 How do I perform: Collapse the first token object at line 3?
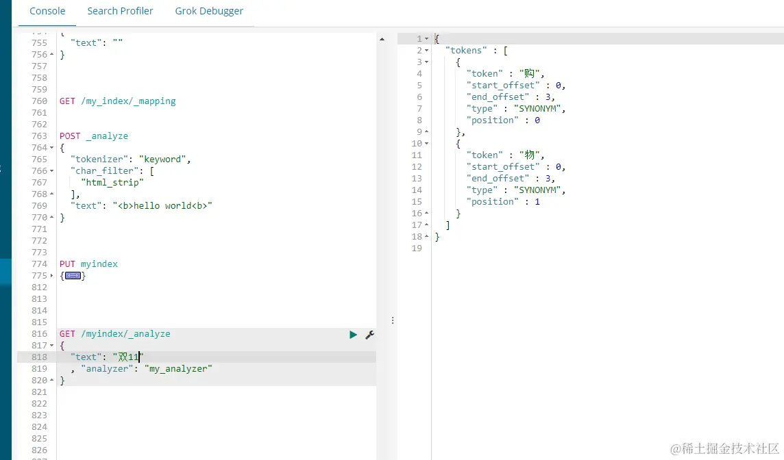point(426,62)
